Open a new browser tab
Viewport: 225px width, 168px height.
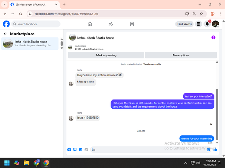64,4
